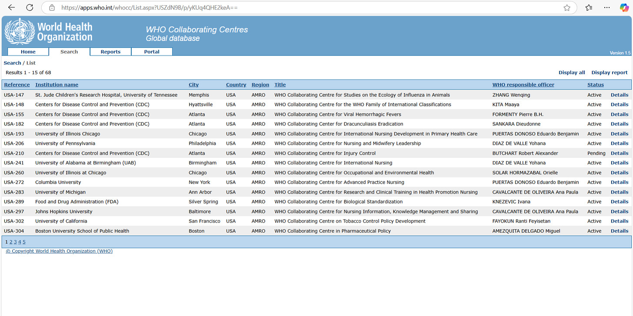Open Details for USA-304 Boston University row
This screenshot has width=633, height=316.
(620, 231)
